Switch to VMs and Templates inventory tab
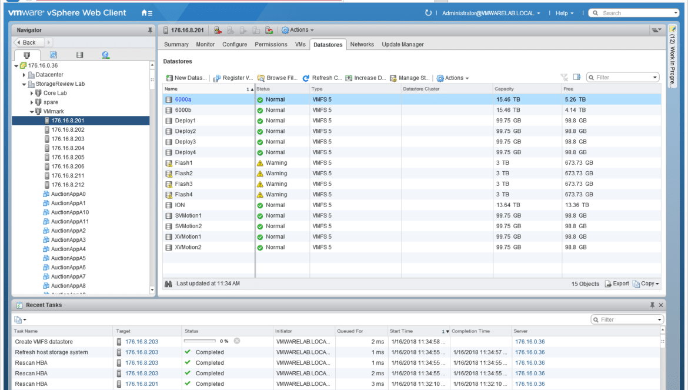The width and height of the screenshot is (688, 390). click(54, 55)
